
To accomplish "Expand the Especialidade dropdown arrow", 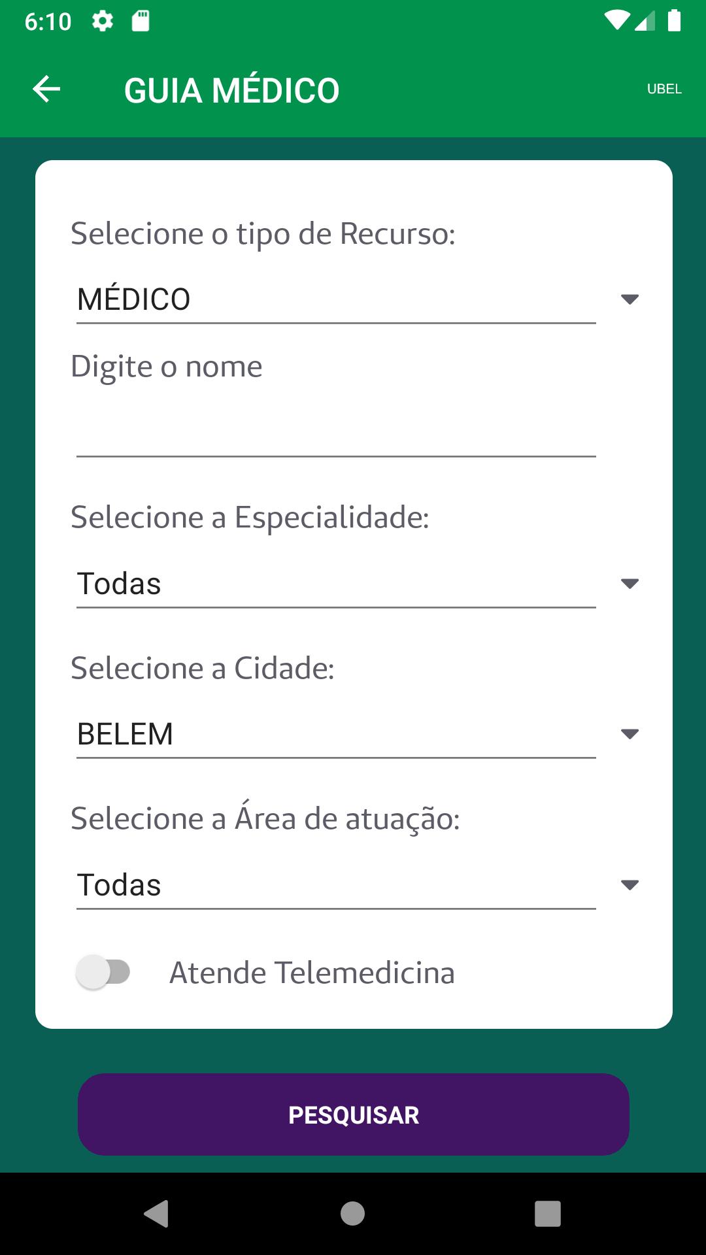I will click(x=630, y=584).
